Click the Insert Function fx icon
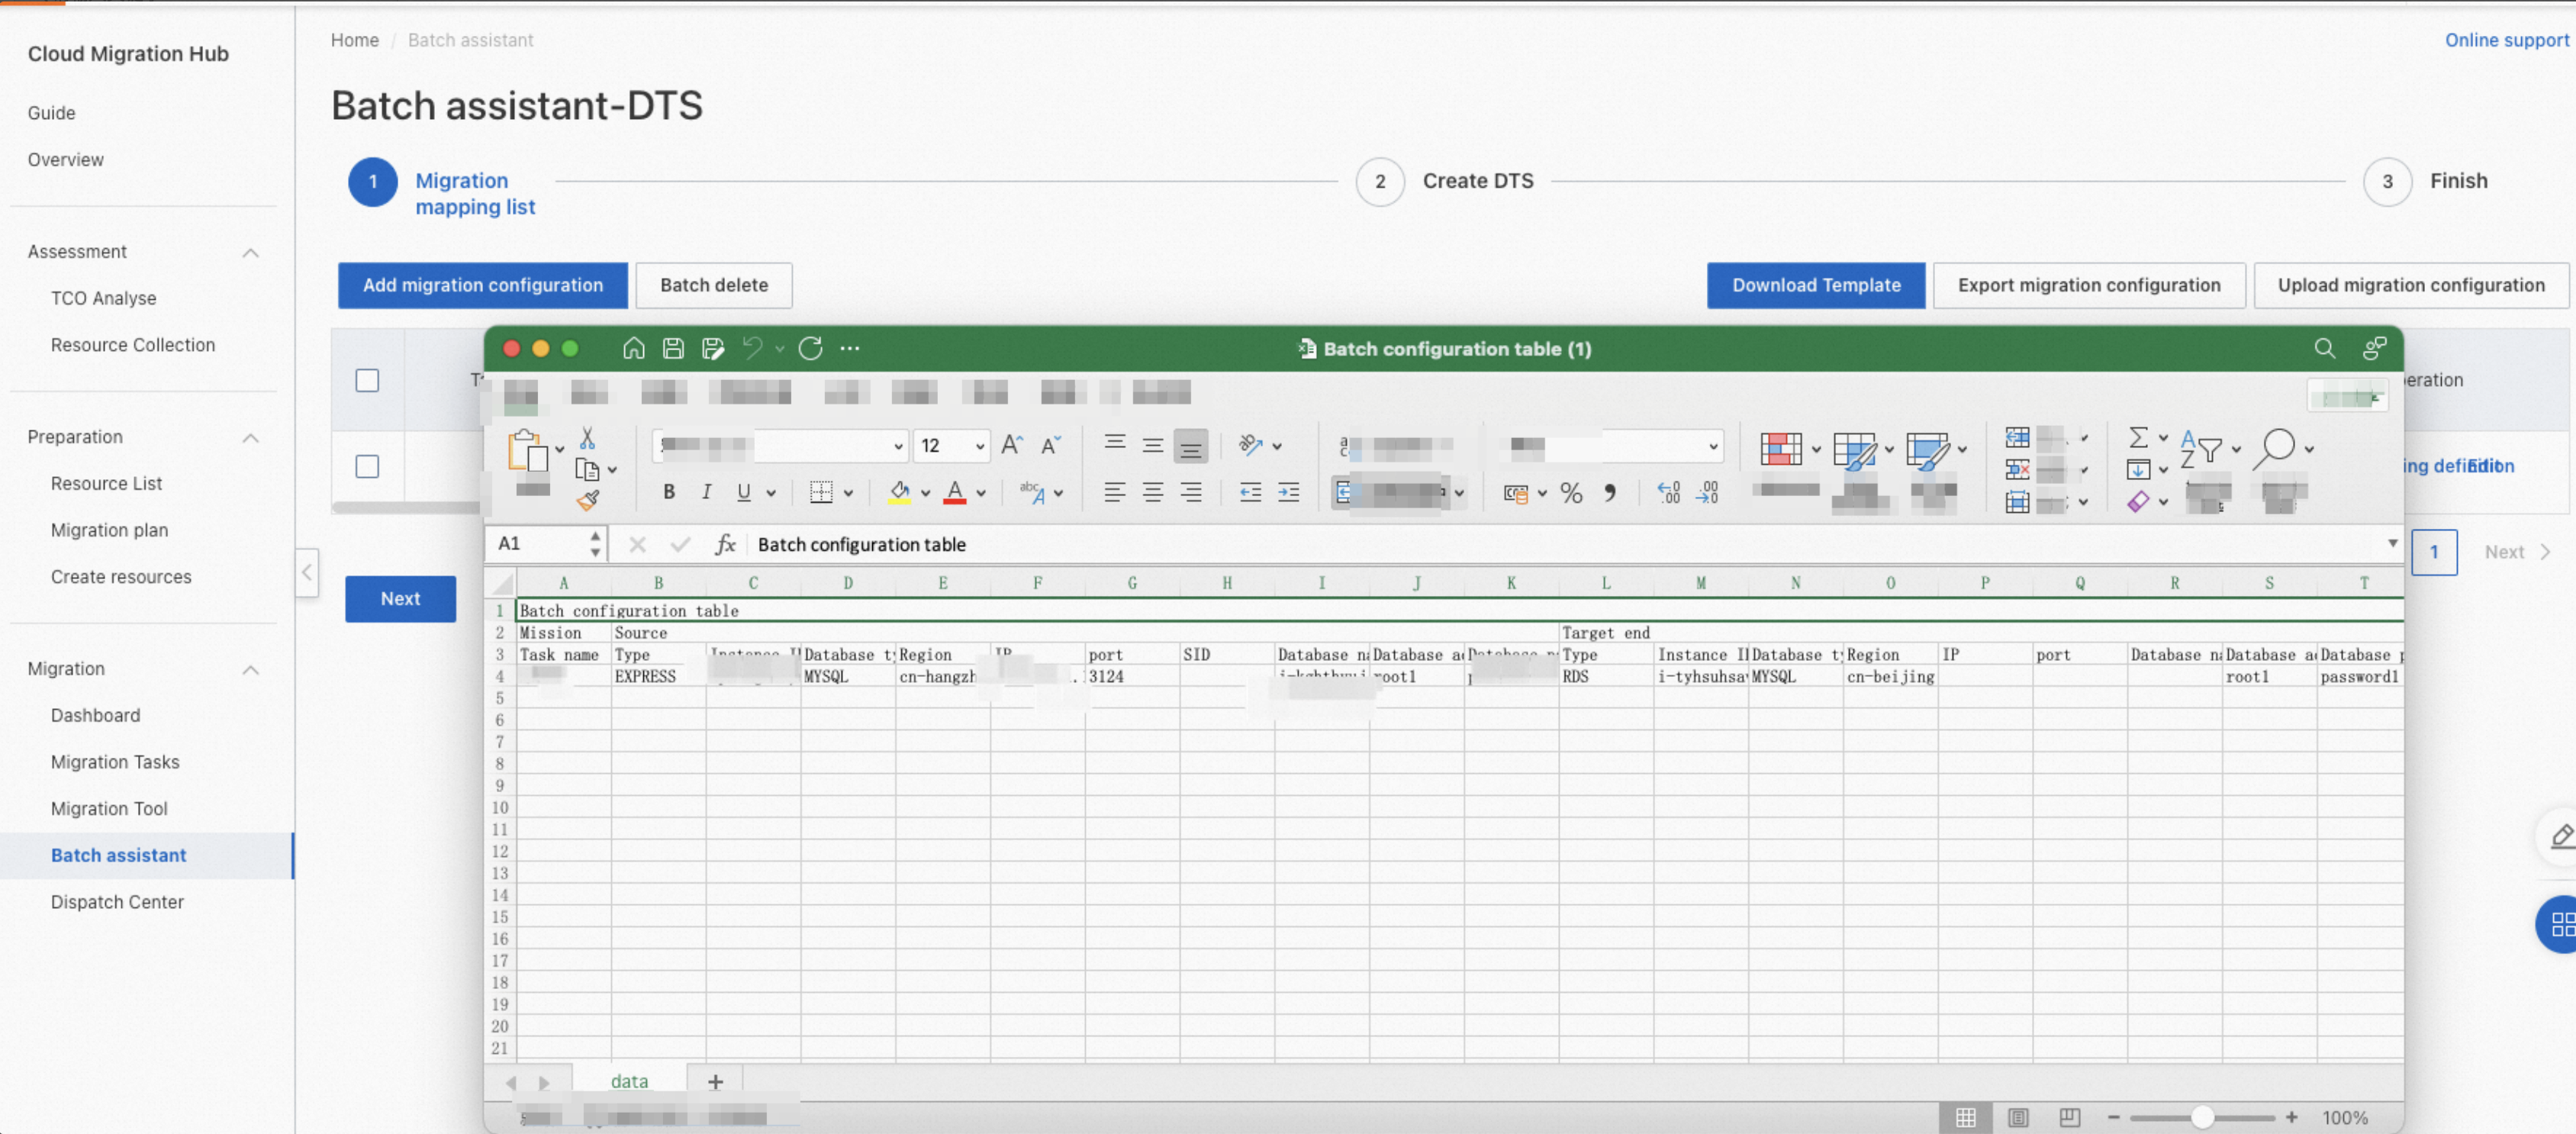Image resolution: width=2576 pixels, height=1134 pixels. click(725, 544)
